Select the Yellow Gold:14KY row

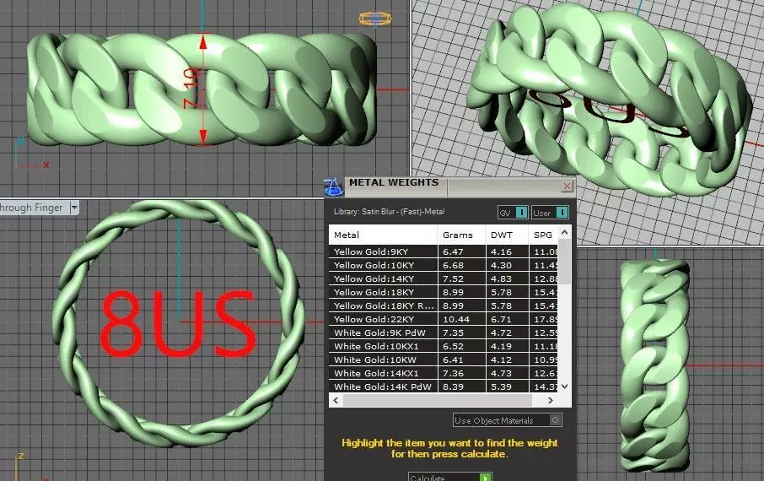coord(444,278)
